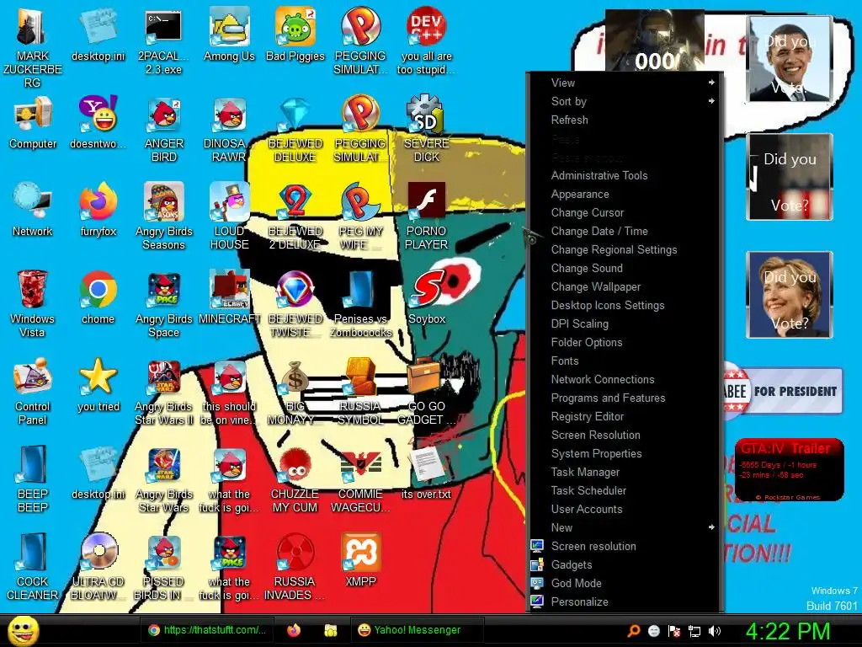Screen dimensions: 862x647
Task: Open the Angry Birds Star Wars II icon
Action: [164, 391]
